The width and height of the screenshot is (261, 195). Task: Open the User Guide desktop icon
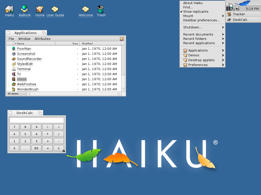point(55,9)
